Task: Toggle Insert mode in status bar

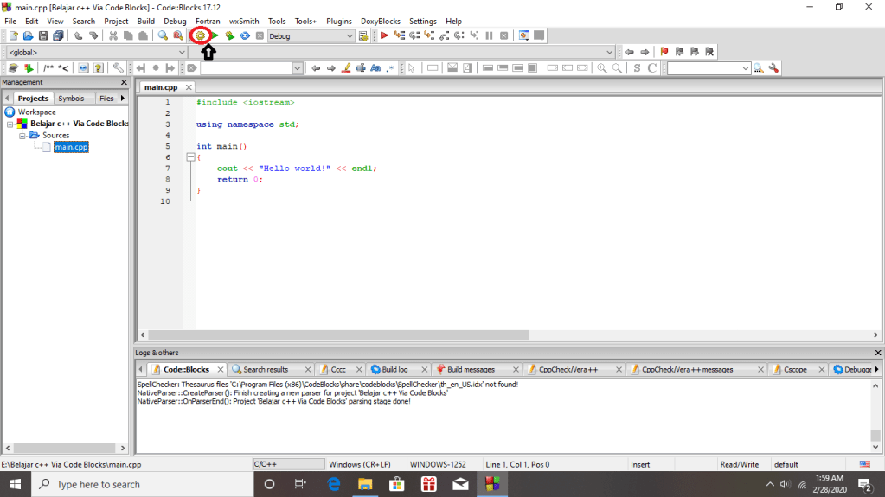Action: (x=640, y=464)
